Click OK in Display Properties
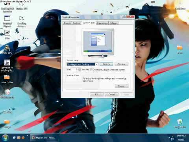Viewport: 189px width, 142px height. [x=96, y=94]
